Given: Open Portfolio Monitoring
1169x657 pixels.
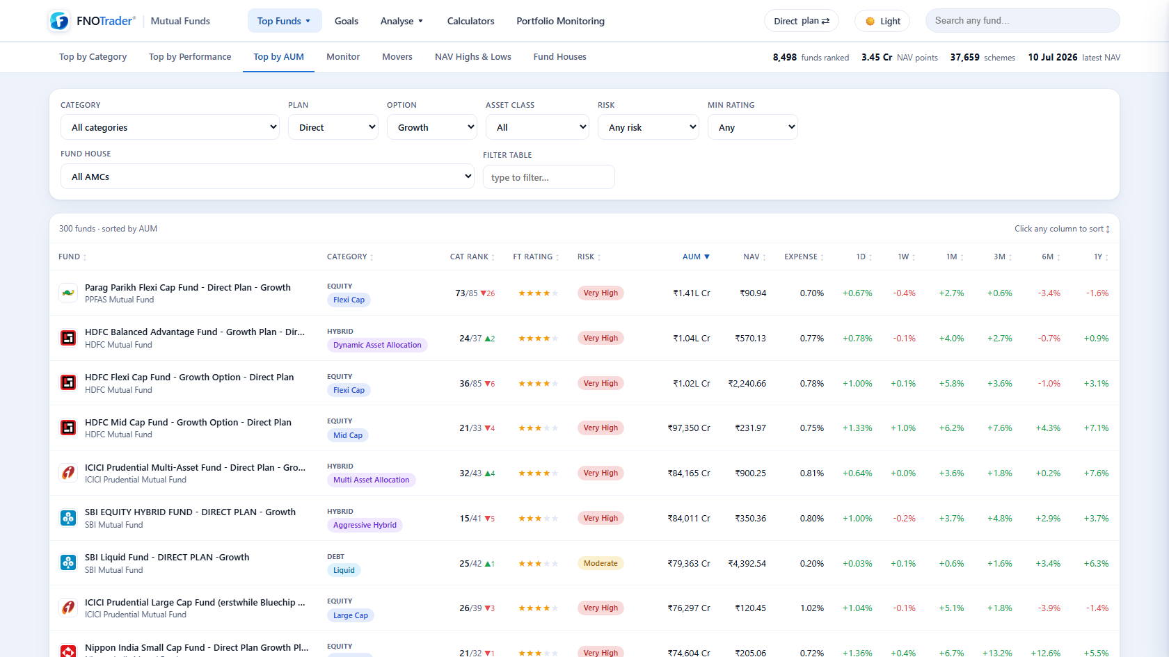Looking at the screenshot, I should point(560,21).
